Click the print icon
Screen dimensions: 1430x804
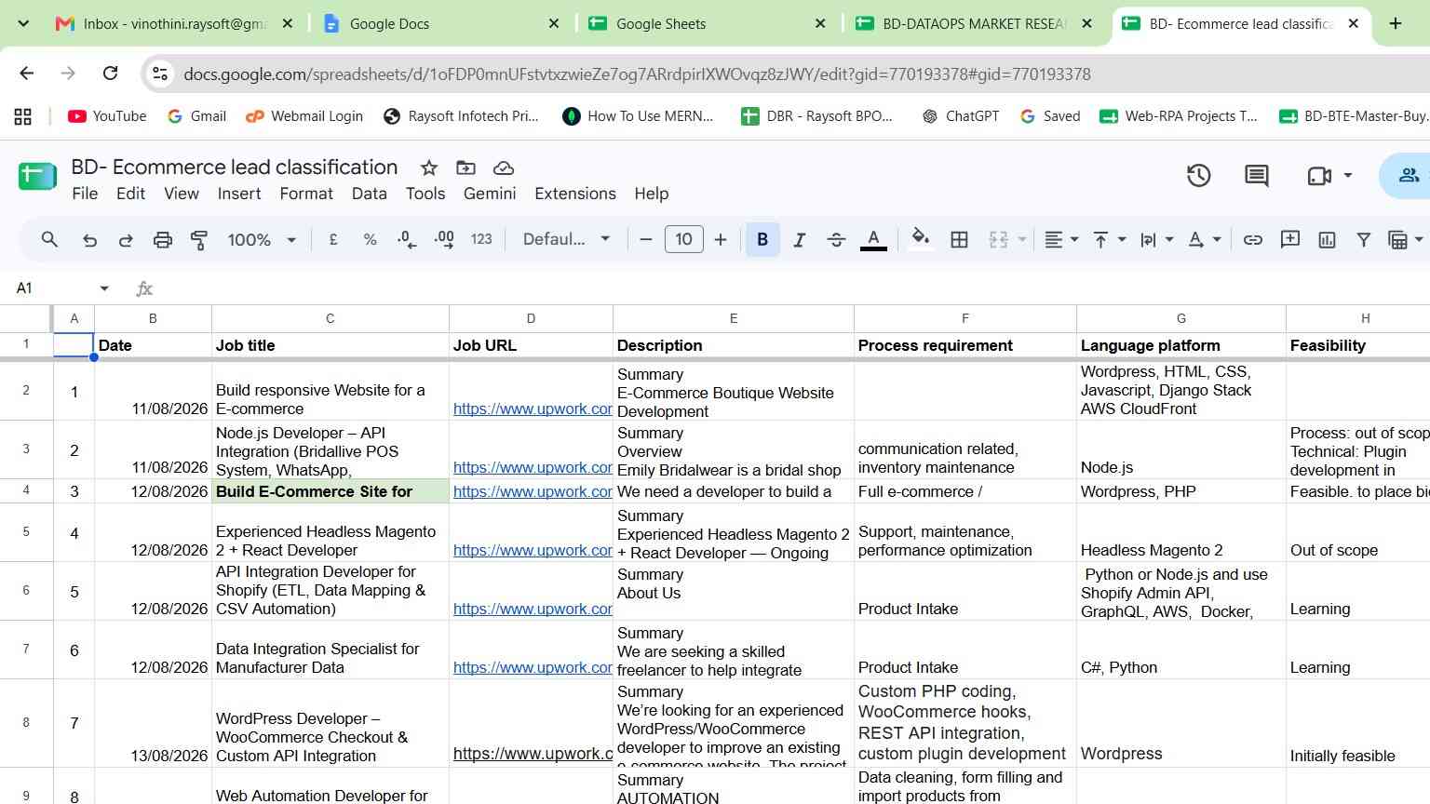(x=163, y=240)
